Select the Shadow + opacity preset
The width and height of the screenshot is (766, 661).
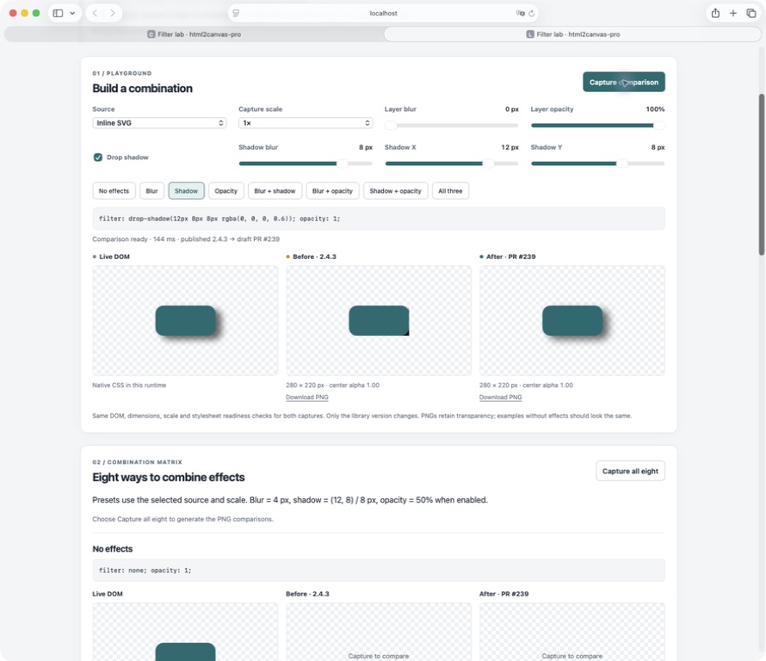point(395,191)
